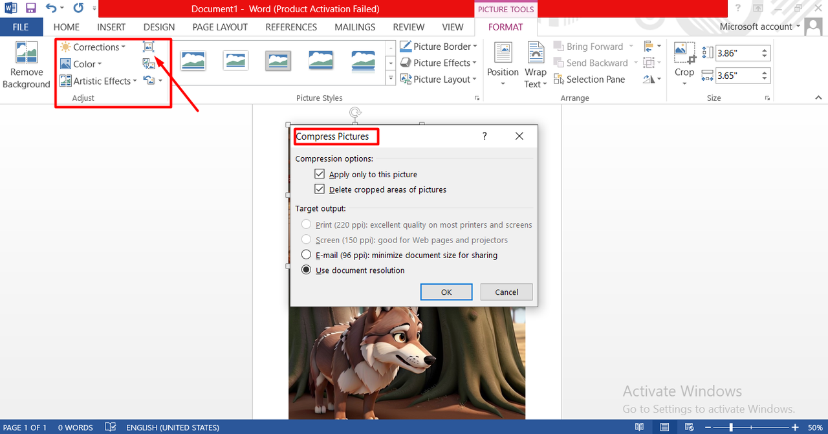
Task: Open the FILE tab
Action: (21, 27)
